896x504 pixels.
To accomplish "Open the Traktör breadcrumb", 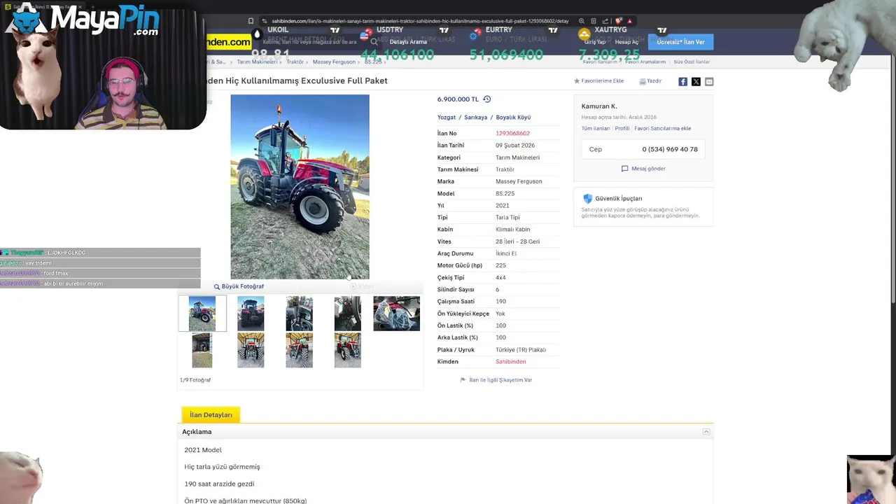I will click(295, 62).
